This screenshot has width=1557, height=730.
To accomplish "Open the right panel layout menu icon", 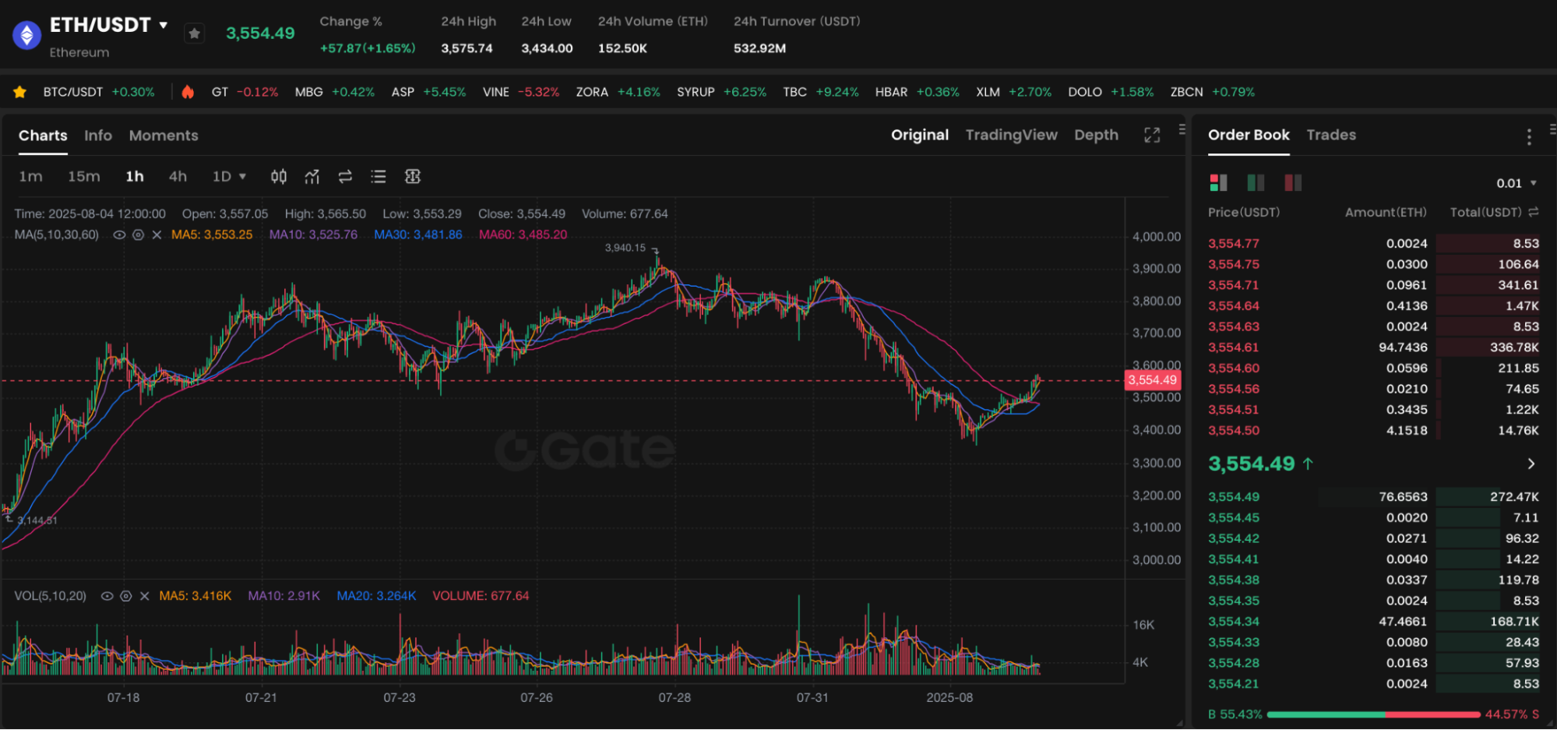I will pos(1552,129).
